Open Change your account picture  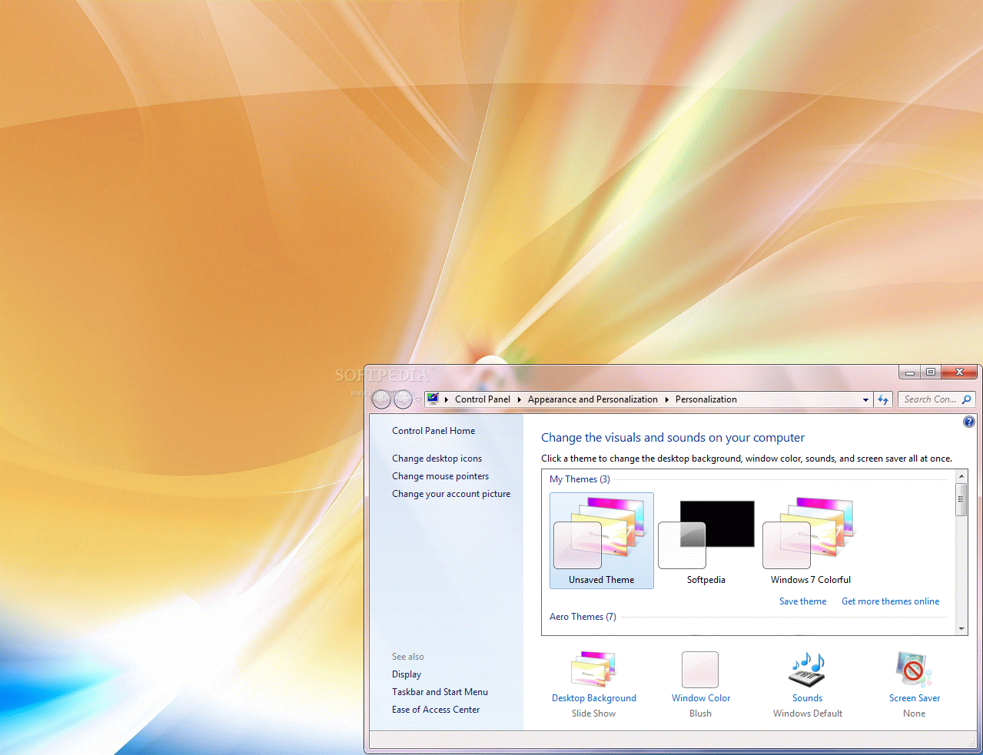(x=451, y=494)
